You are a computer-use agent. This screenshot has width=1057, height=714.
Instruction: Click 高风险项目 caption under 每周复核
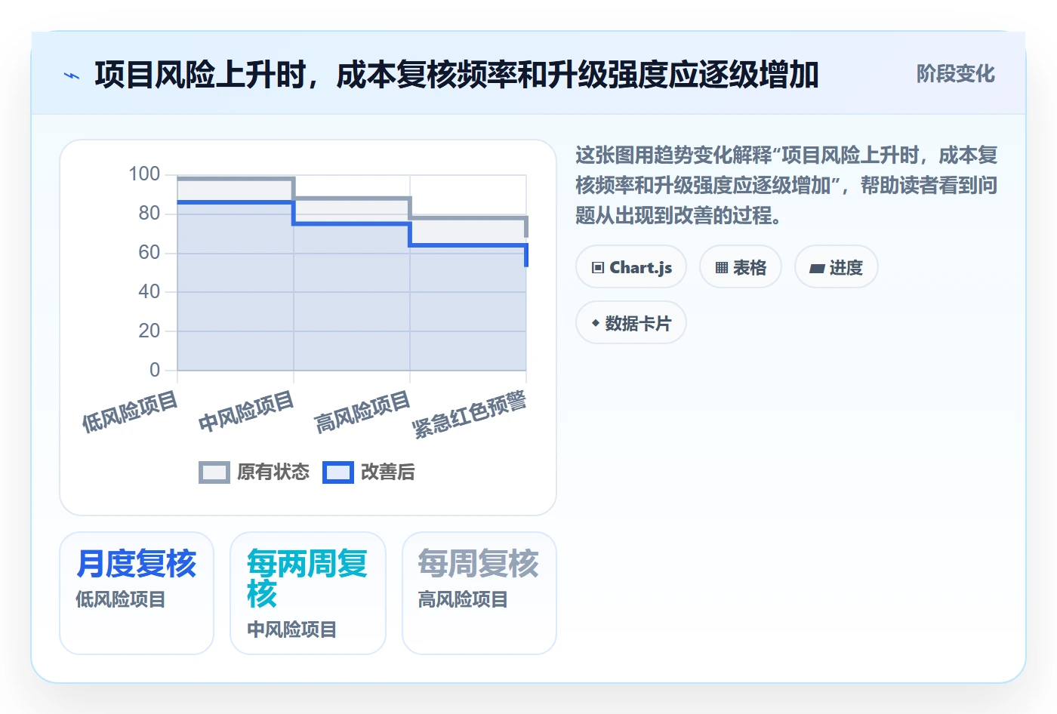point(463,599)
